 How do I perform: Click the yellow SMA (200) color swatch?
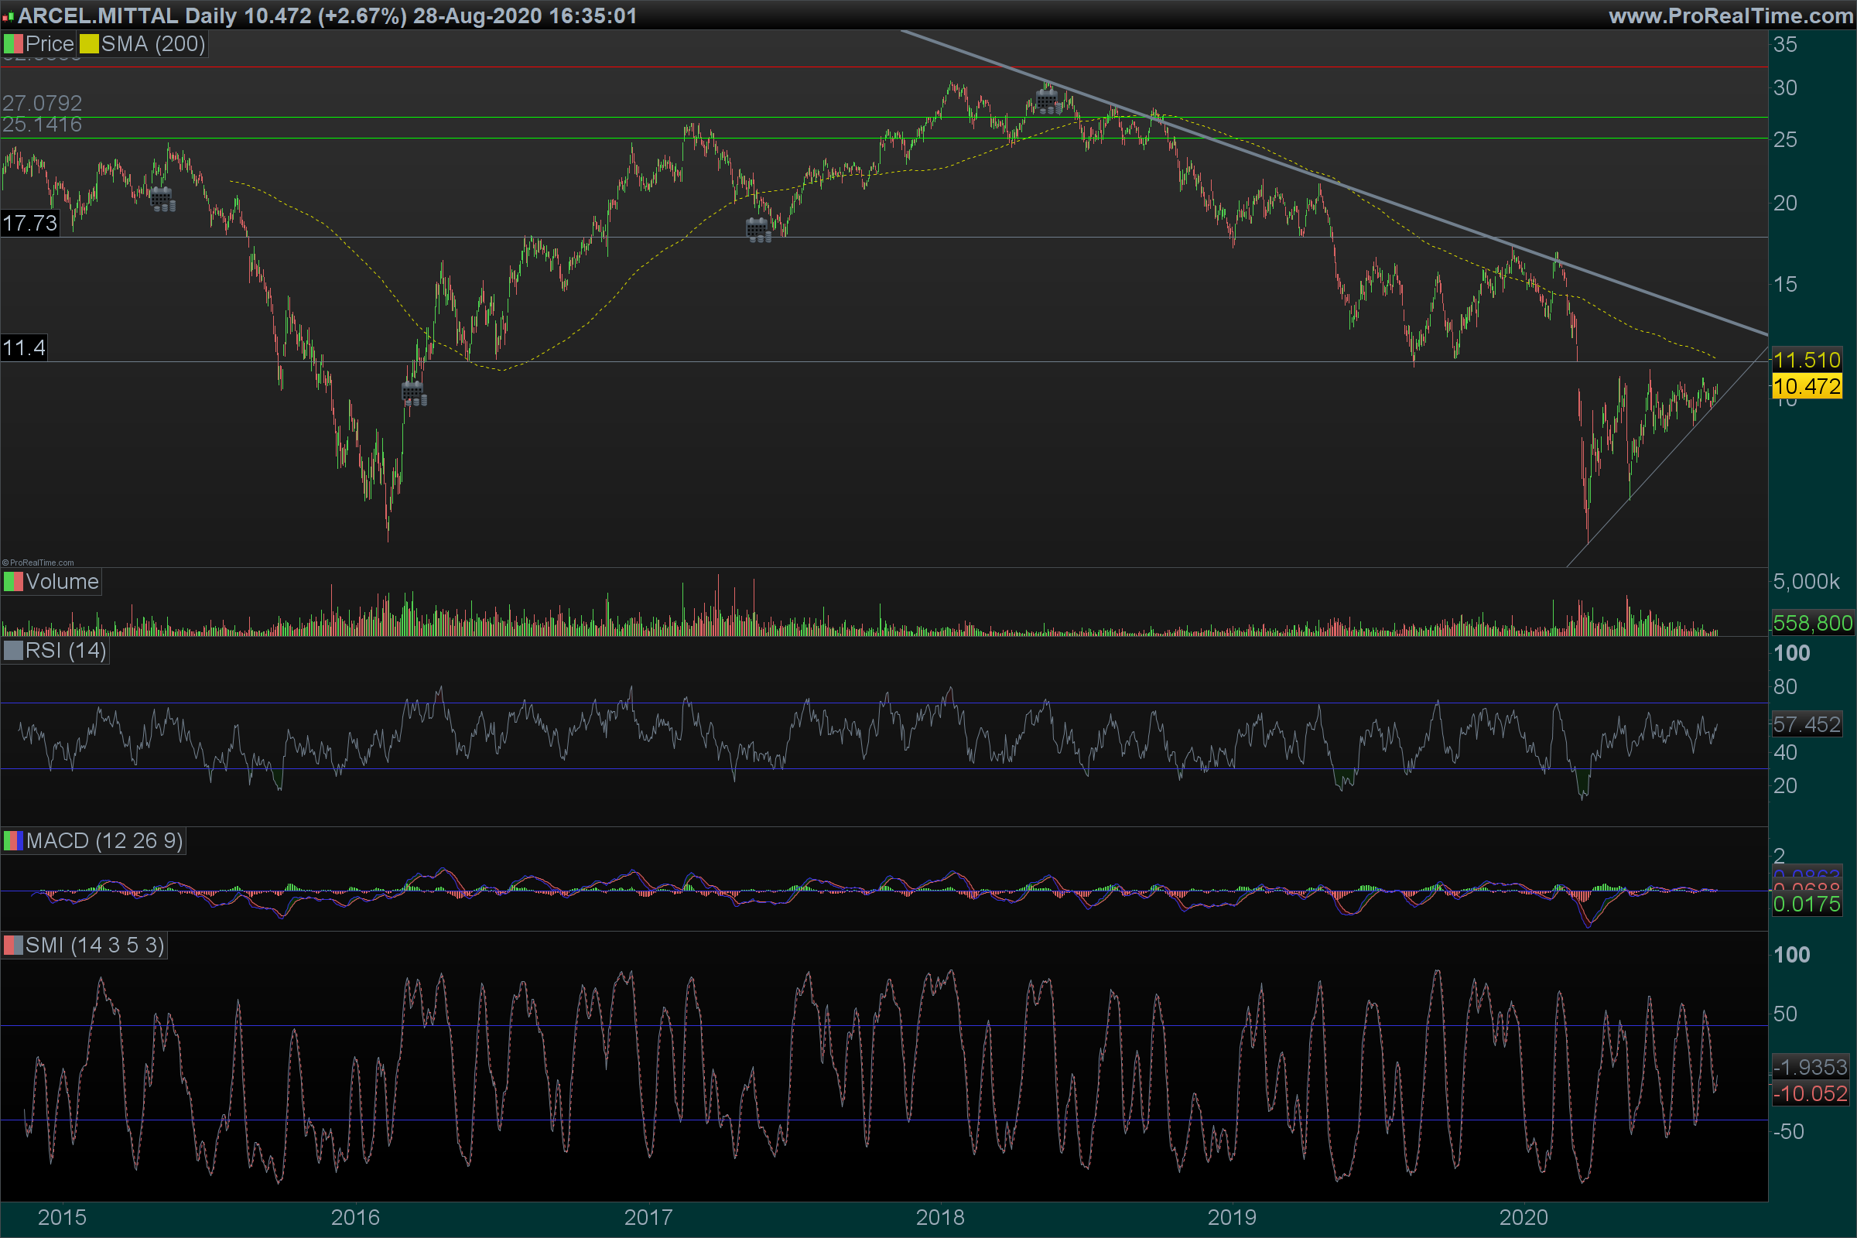pos(89,44)
